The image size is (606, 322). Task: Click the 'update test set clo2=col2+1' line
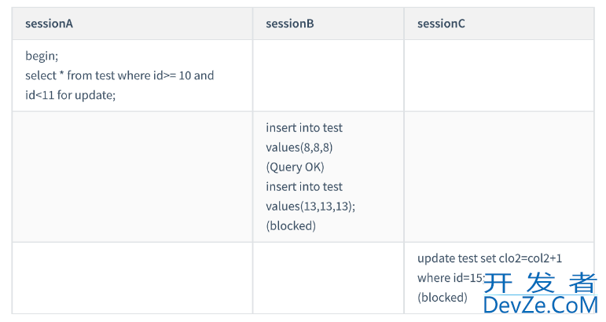coord(490,258)
